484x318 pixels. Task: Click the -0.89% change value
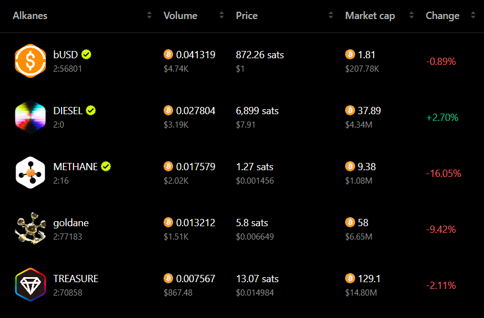441,62
